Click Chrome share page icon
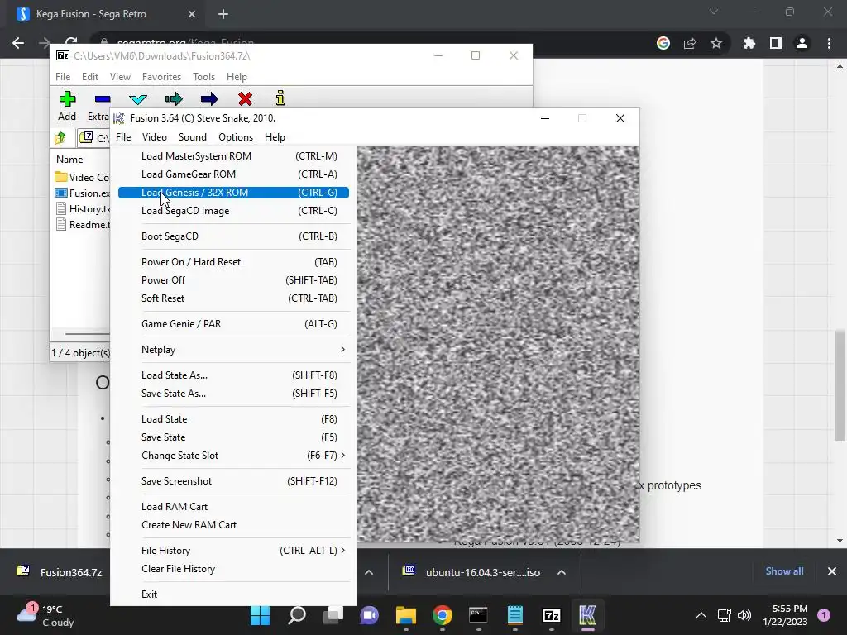The image size is (847, 635). 690,43
